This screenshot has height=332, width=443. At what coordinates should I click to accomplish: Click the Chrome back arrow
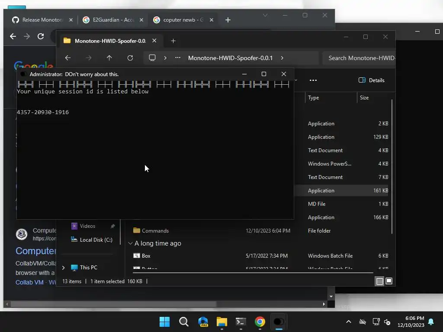13,36
